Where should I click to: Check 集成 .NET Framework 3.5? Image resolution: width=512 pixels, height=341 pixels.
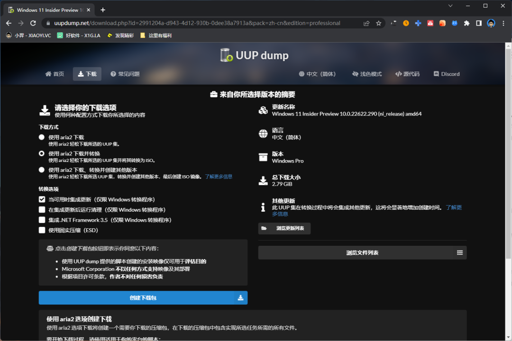coord(41,220)
